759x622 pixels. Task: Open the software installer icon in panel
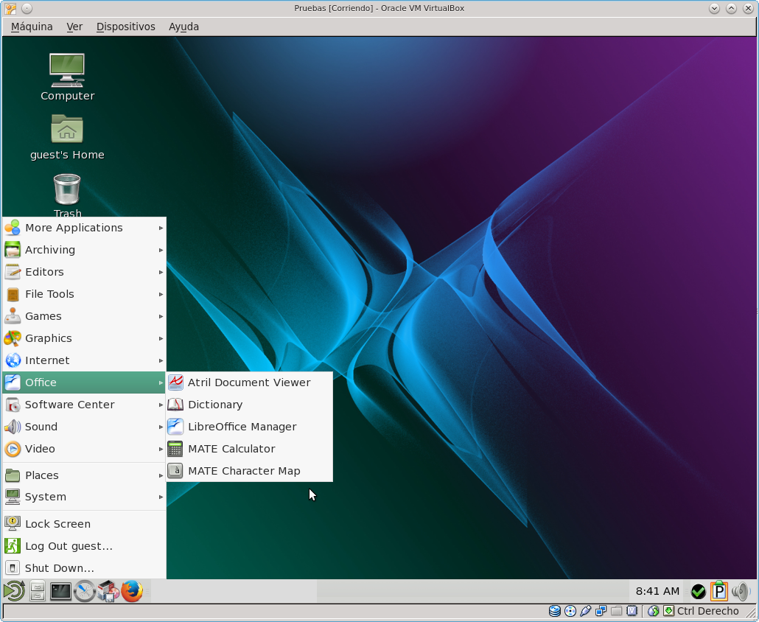(x=108, y=591)
